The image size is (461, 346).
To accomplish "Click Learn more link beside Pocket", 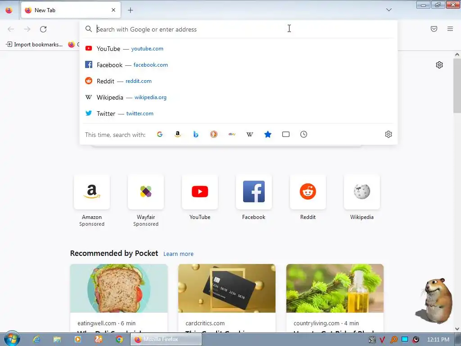I will pos(178,254).
